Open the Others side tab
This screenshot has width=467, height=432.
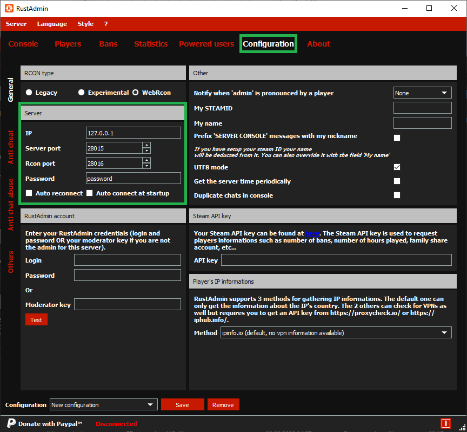10,262
